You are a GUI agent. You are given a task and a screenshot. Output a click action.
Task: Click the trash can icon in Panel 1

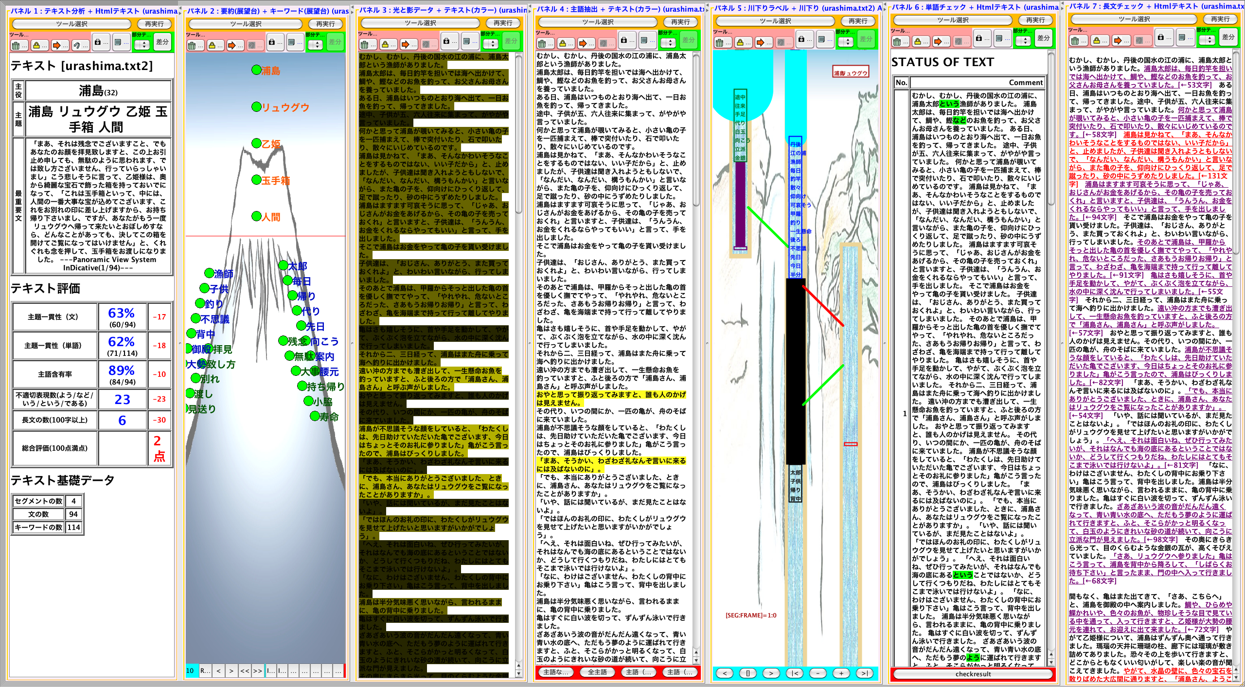point(16,46)
